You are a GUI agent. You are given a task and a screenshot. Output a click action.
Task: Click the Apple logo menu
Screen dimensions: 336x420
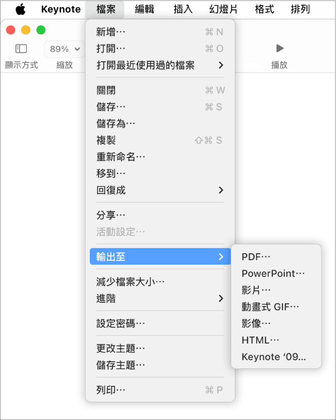coord(21,9)
